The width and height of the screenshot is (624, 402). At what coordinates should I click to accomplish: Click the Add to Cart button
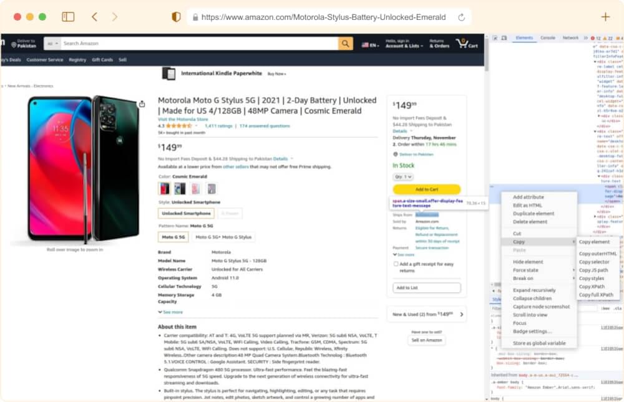click(x=426, y=190)
